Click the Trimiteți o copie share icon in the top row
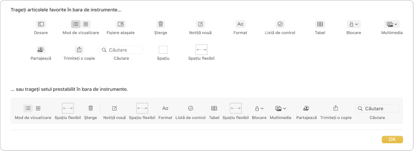 pos(79,50)
